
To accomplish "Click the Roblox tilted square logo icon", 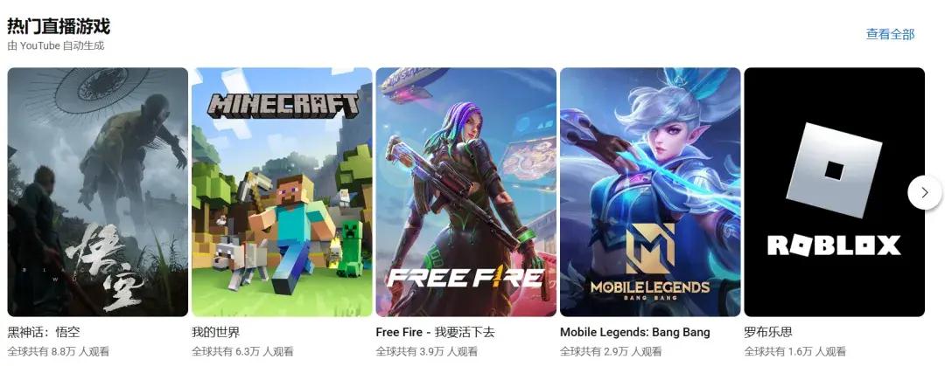I will pyautogui.click(x=834, y=170).
